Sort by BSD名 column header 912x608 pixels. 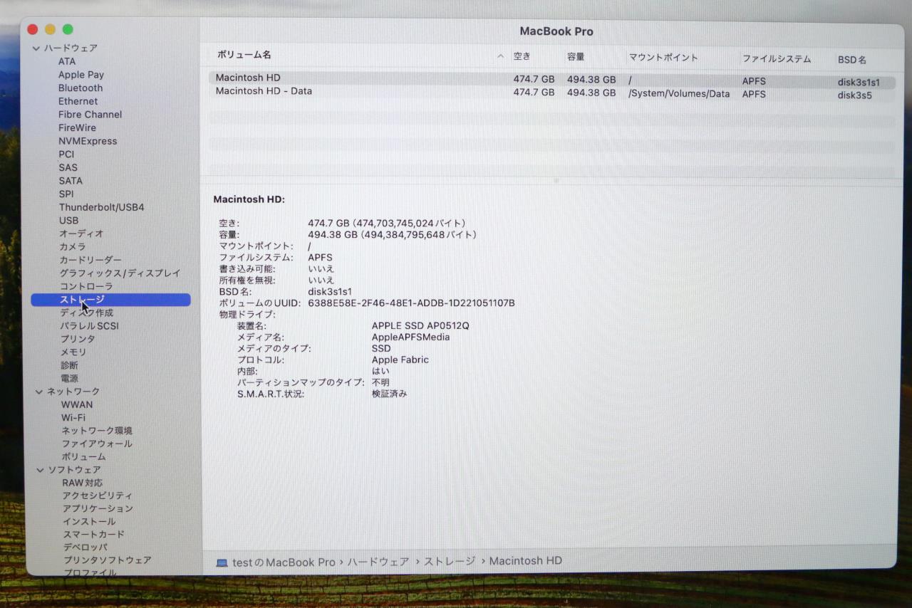(x=852, y=61)
